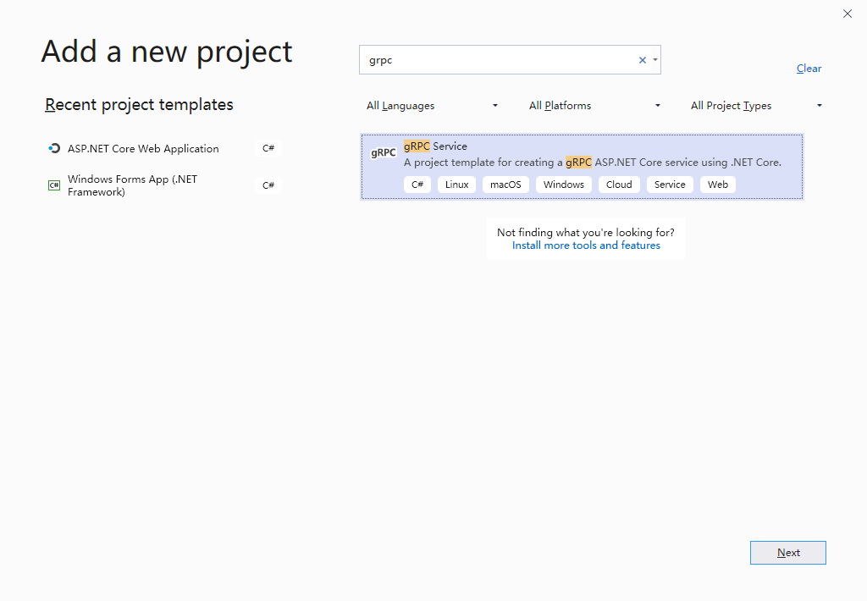Click into the template search box
867x601 pixels.
coord(500,60)
